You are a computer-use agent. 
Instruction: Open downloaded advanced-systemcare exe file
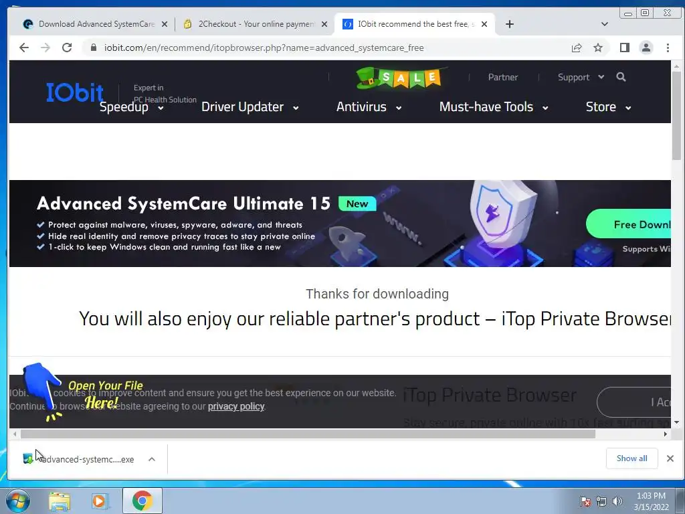[79, 459]
